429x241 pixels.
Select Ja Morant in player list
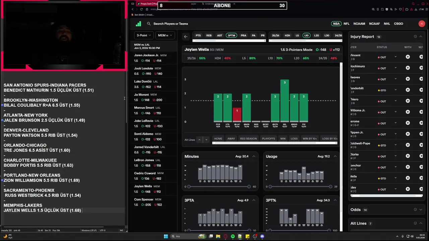click(x=154, y=97)
